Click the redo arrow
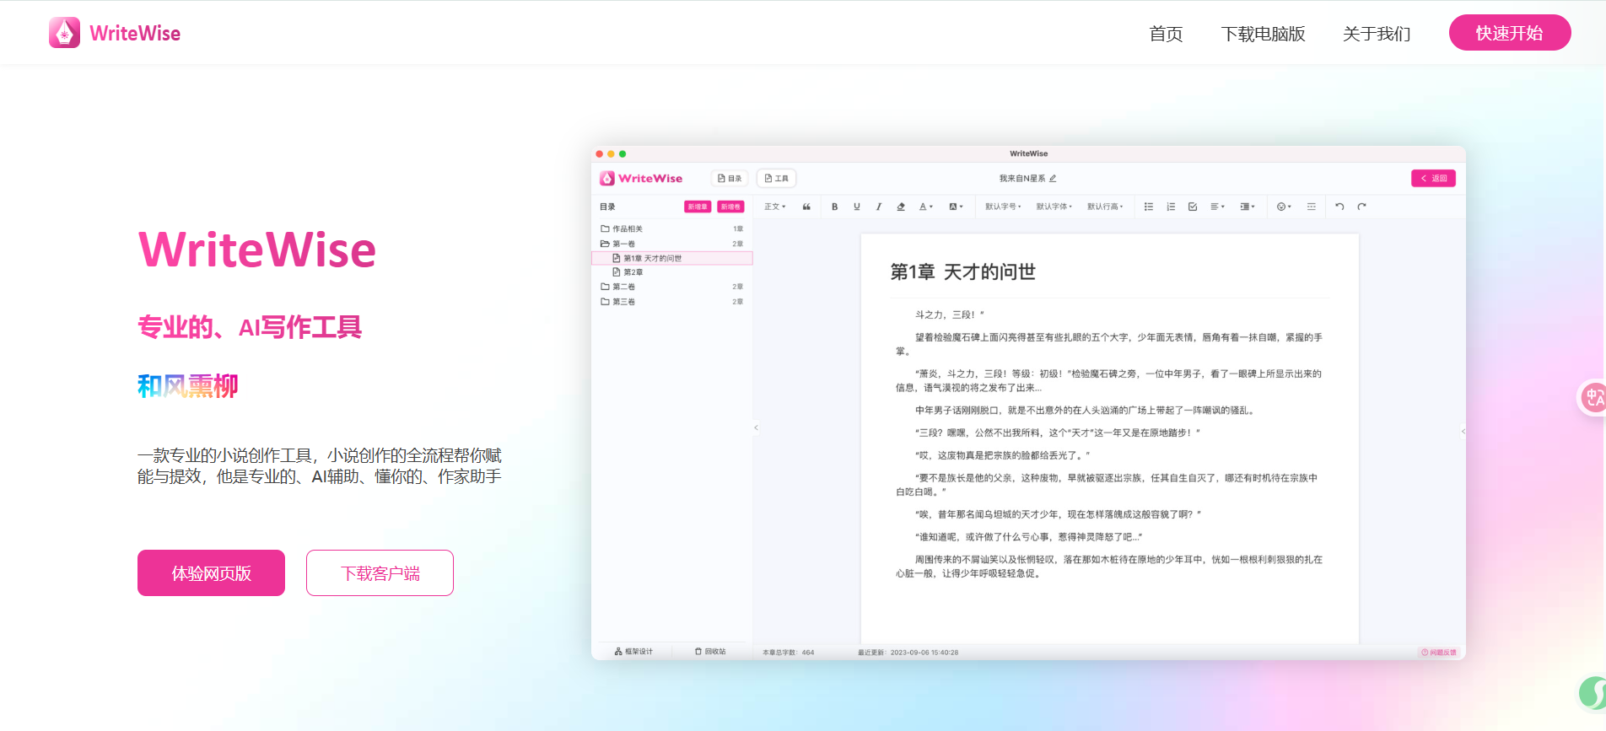The image size is (1606, 731). point(1361,207)
